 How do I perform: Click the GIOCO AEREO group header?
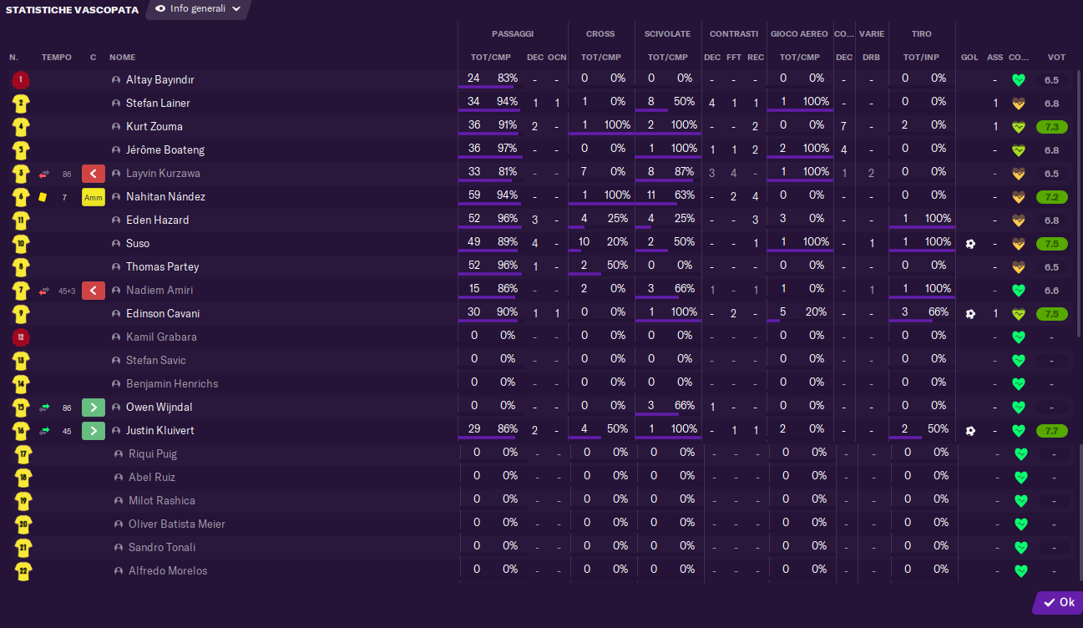[x=799, y=34]
